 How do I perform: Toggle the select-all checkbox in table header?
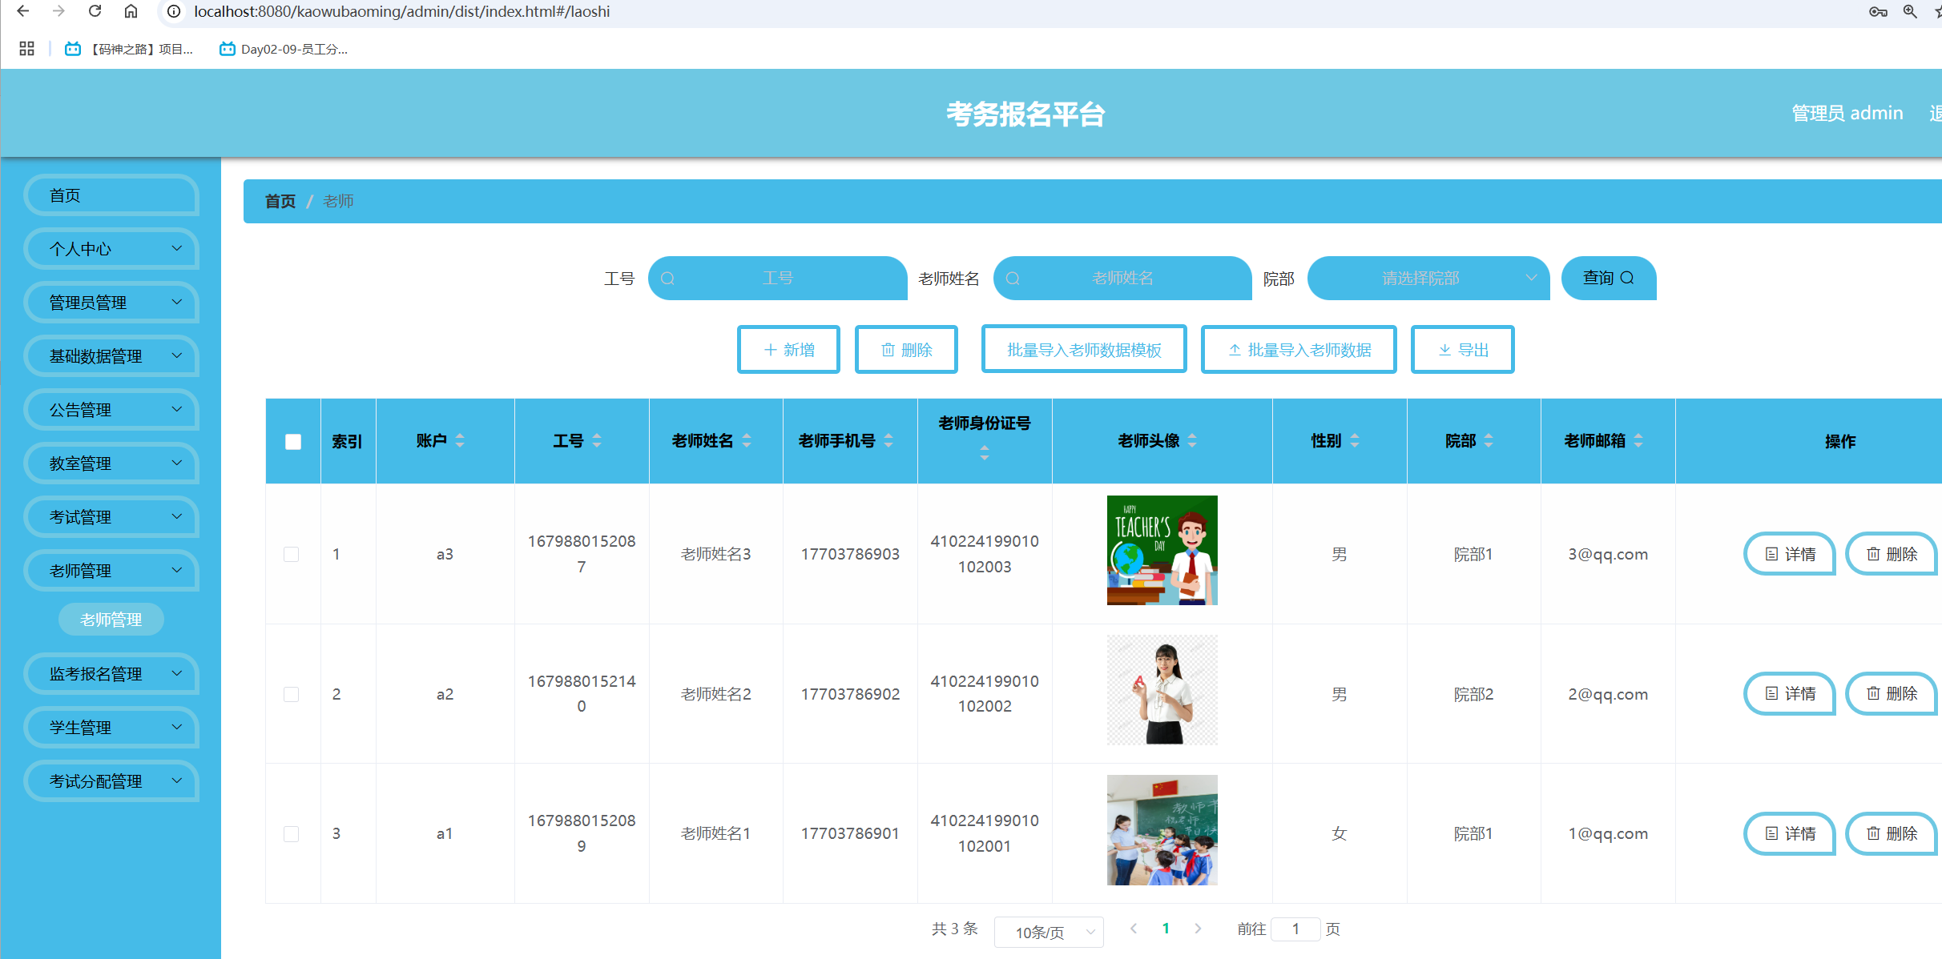pos(293,442)
